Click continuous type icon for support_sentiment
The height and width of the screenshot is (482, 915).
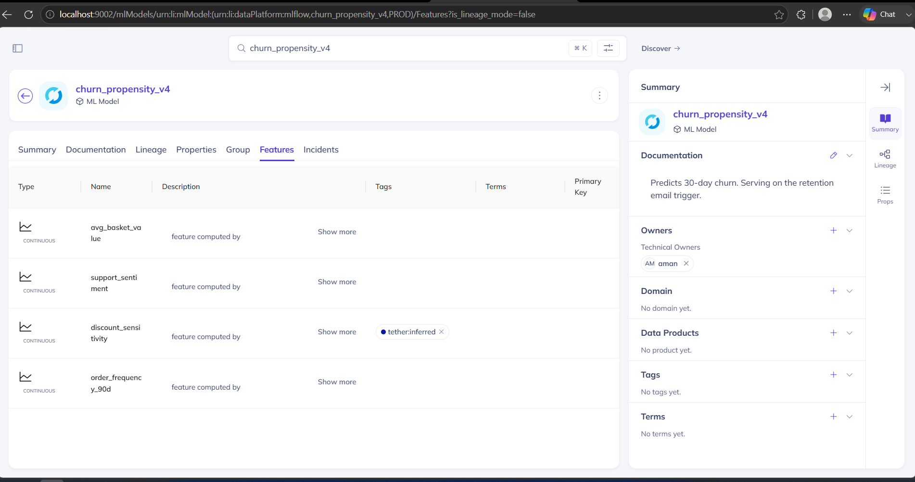tap(25, 277)
